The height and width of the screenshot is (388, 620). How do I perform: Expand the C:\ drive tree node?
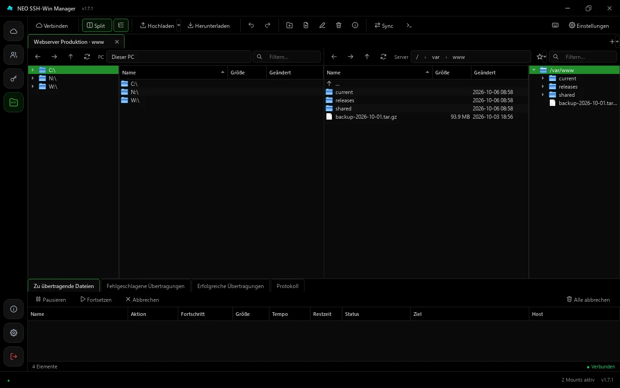click(33, 70)
